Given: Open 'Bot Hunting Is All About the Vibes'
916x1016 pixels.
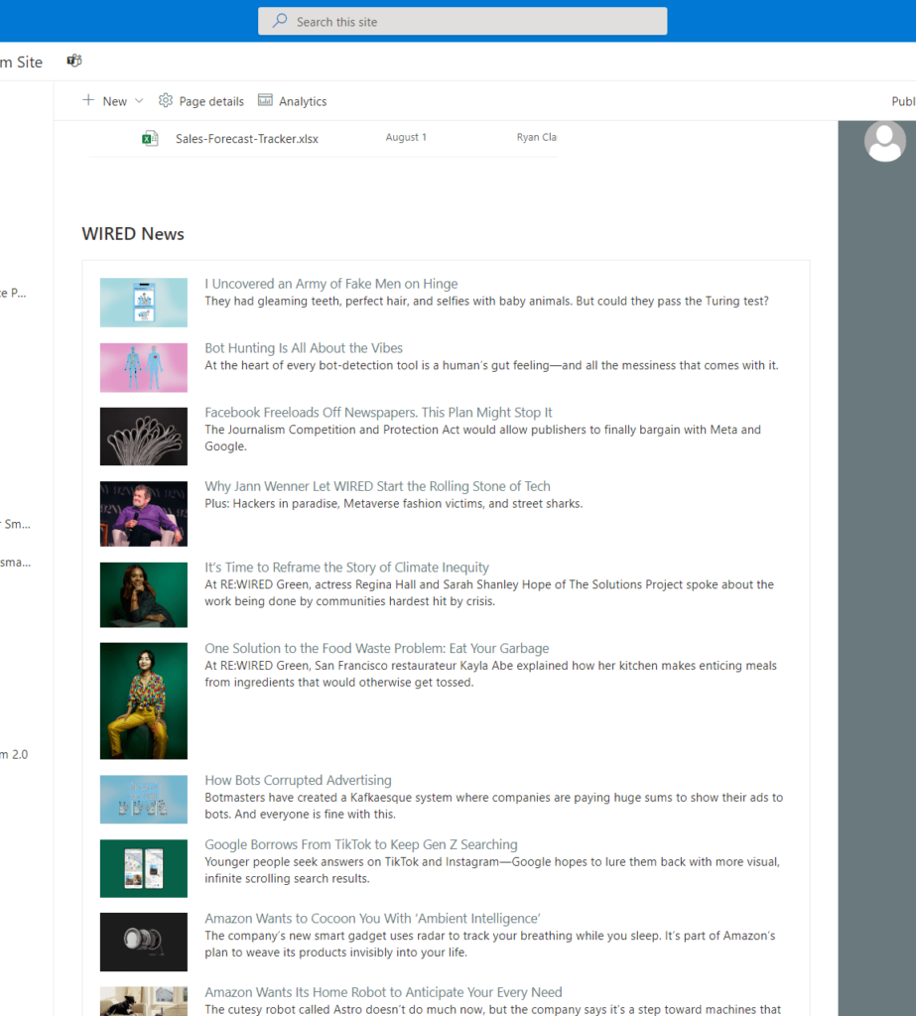Looking at the screenshot, I should click(304, 348).
